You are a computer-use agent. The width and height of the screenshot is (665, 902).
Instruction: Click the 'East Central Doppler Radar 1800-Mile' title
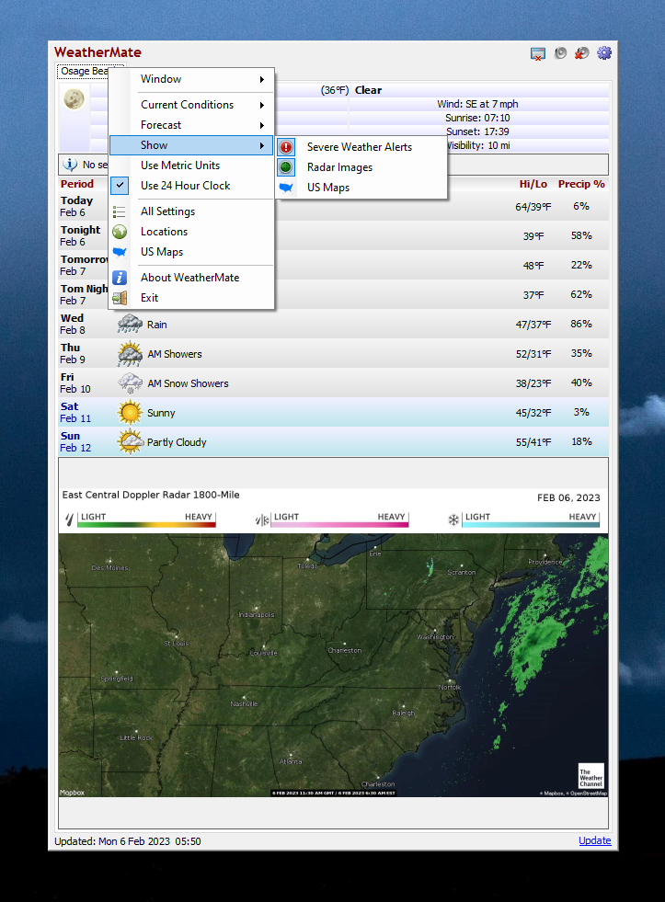click(x=151, y=495)
